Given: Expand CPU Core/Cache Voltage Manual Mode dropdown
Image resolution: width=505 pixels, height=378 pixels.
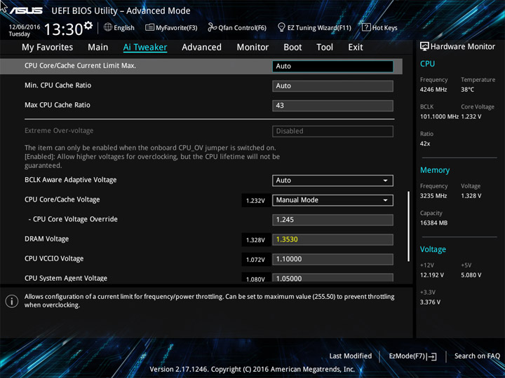Looking at the screenshot, I should pos(332,200).
